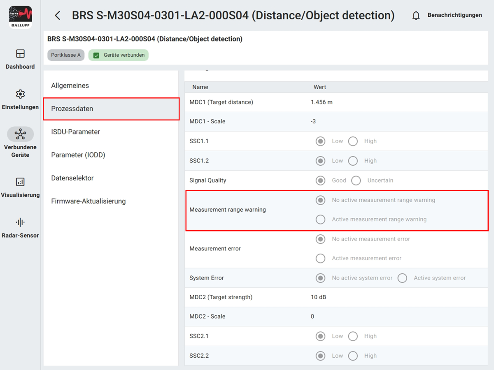Viewport: 494px width, 370px height.
Task: Open Einstellungen gear icon
Action: click(x=20, y=94)
